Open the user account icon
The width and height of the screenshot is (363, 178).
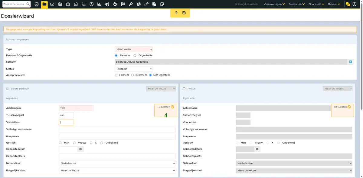point(355,4)
